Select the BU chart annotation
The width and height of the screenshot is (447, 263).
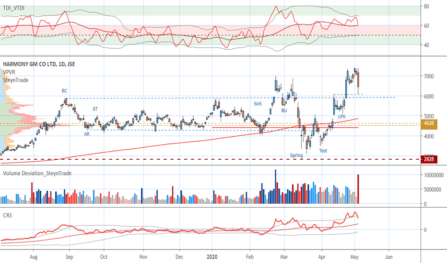(284, 110)
